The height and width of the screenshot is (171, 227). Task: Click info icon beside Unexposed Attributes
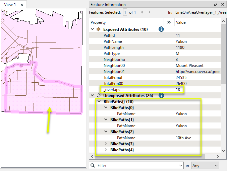(161, 96)
